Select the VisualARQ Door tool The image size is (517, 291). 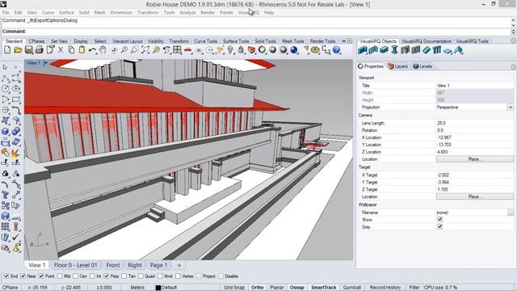pyautogui.click(x=405, y=50)
